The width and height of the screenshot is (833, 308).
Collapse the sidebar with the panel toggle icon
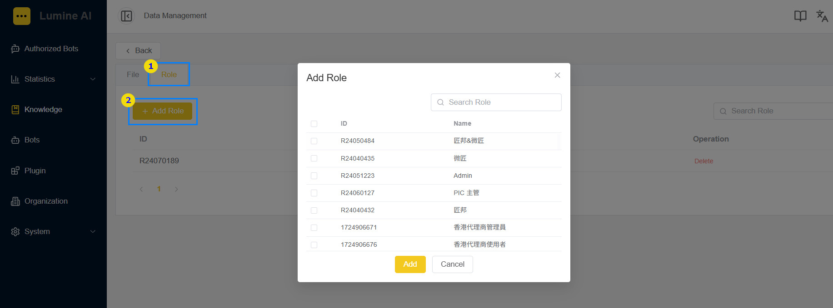tap(126, 16)
